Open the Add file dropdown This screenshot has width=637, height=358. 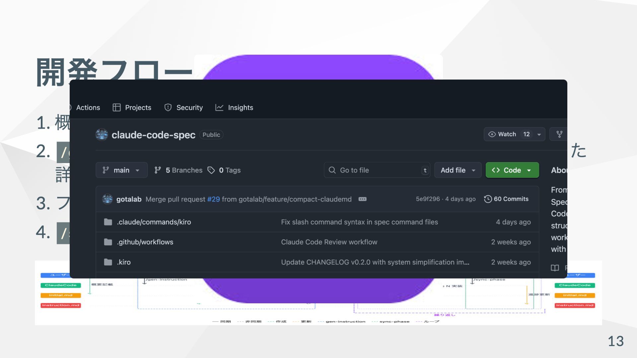coord(458,170)
